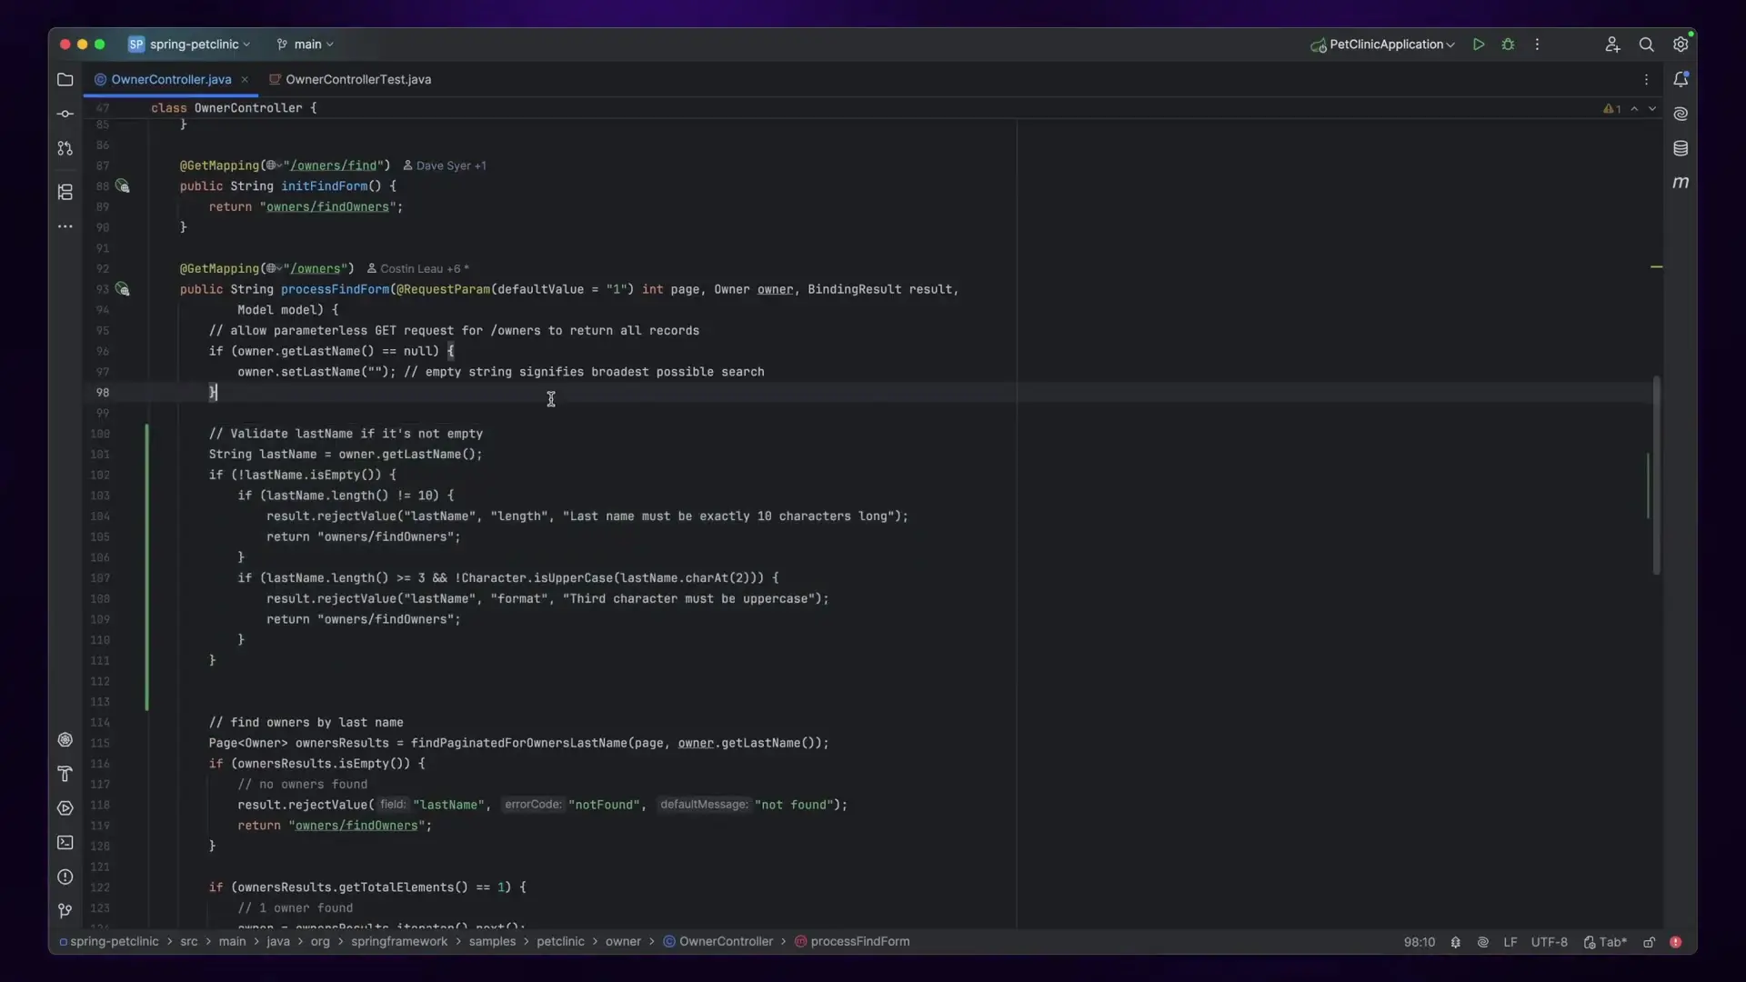
Task: Click the editor vertical scrollbar thumb
Action: tap(1656, 475)
